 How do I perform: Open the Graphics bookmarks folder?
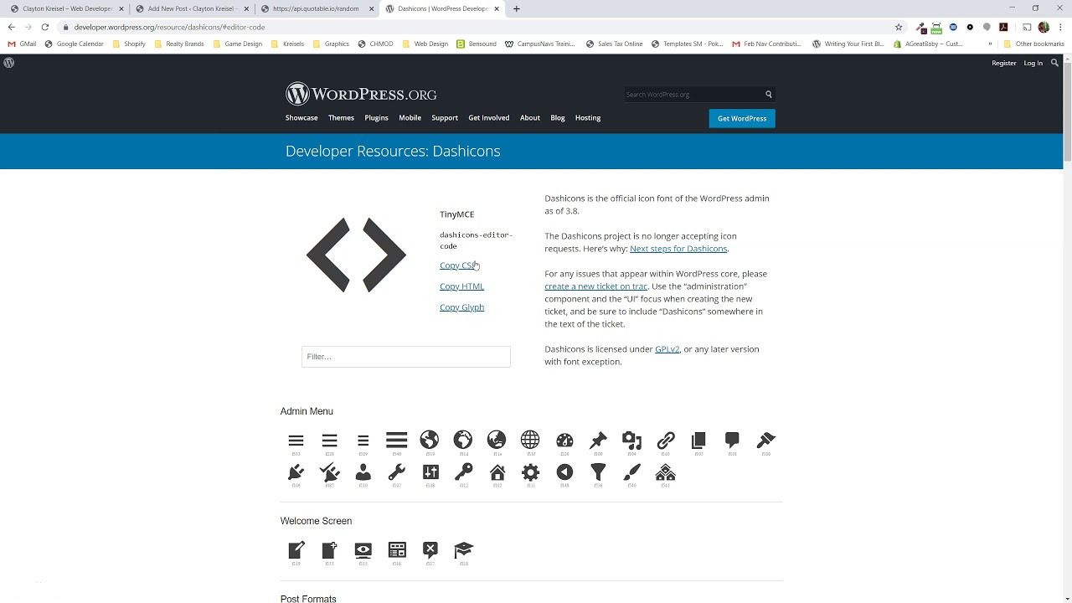tap(331, 44)
